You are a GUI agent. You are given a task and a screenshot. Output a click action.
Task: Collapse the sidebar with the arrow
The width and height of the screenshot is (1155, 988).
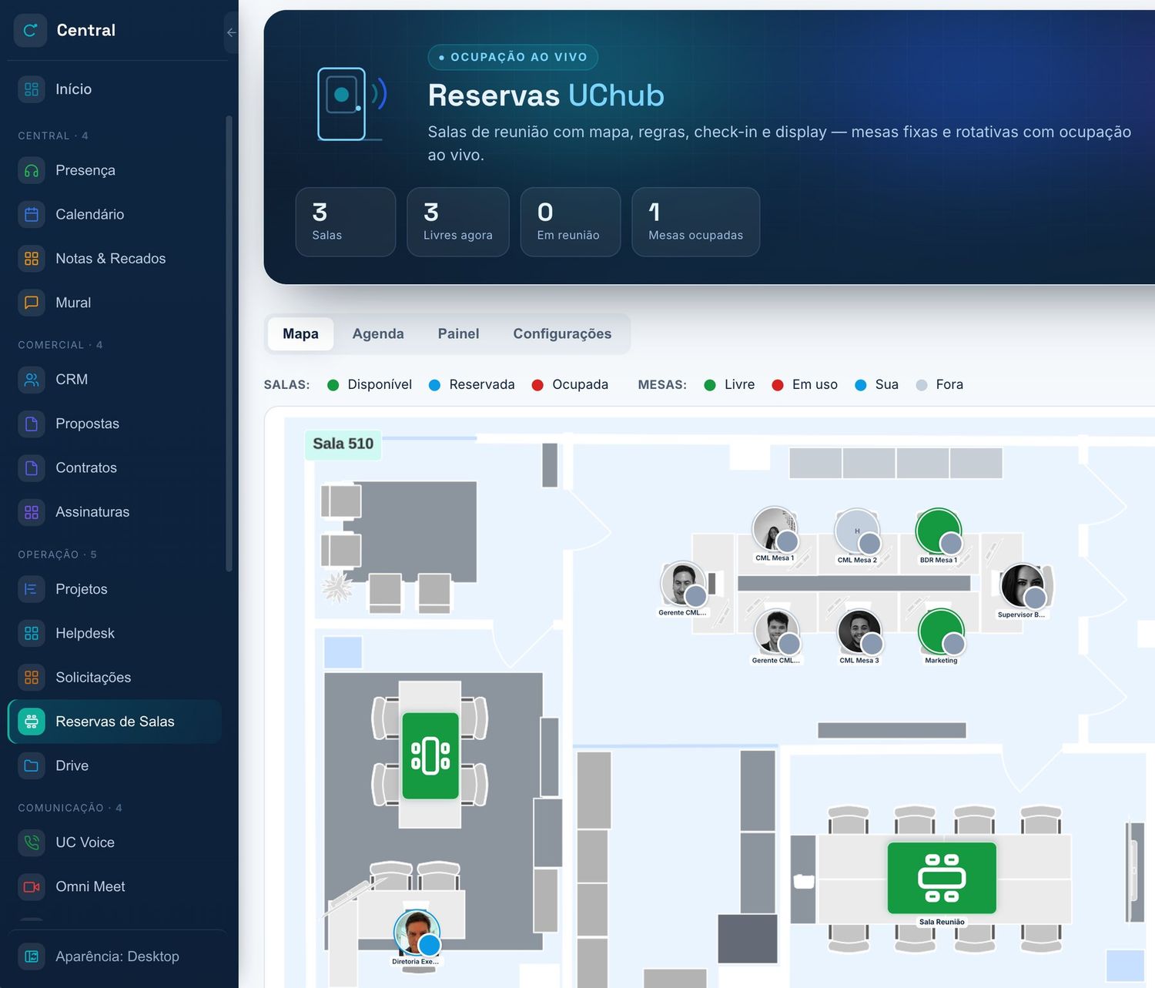point(231,32)
